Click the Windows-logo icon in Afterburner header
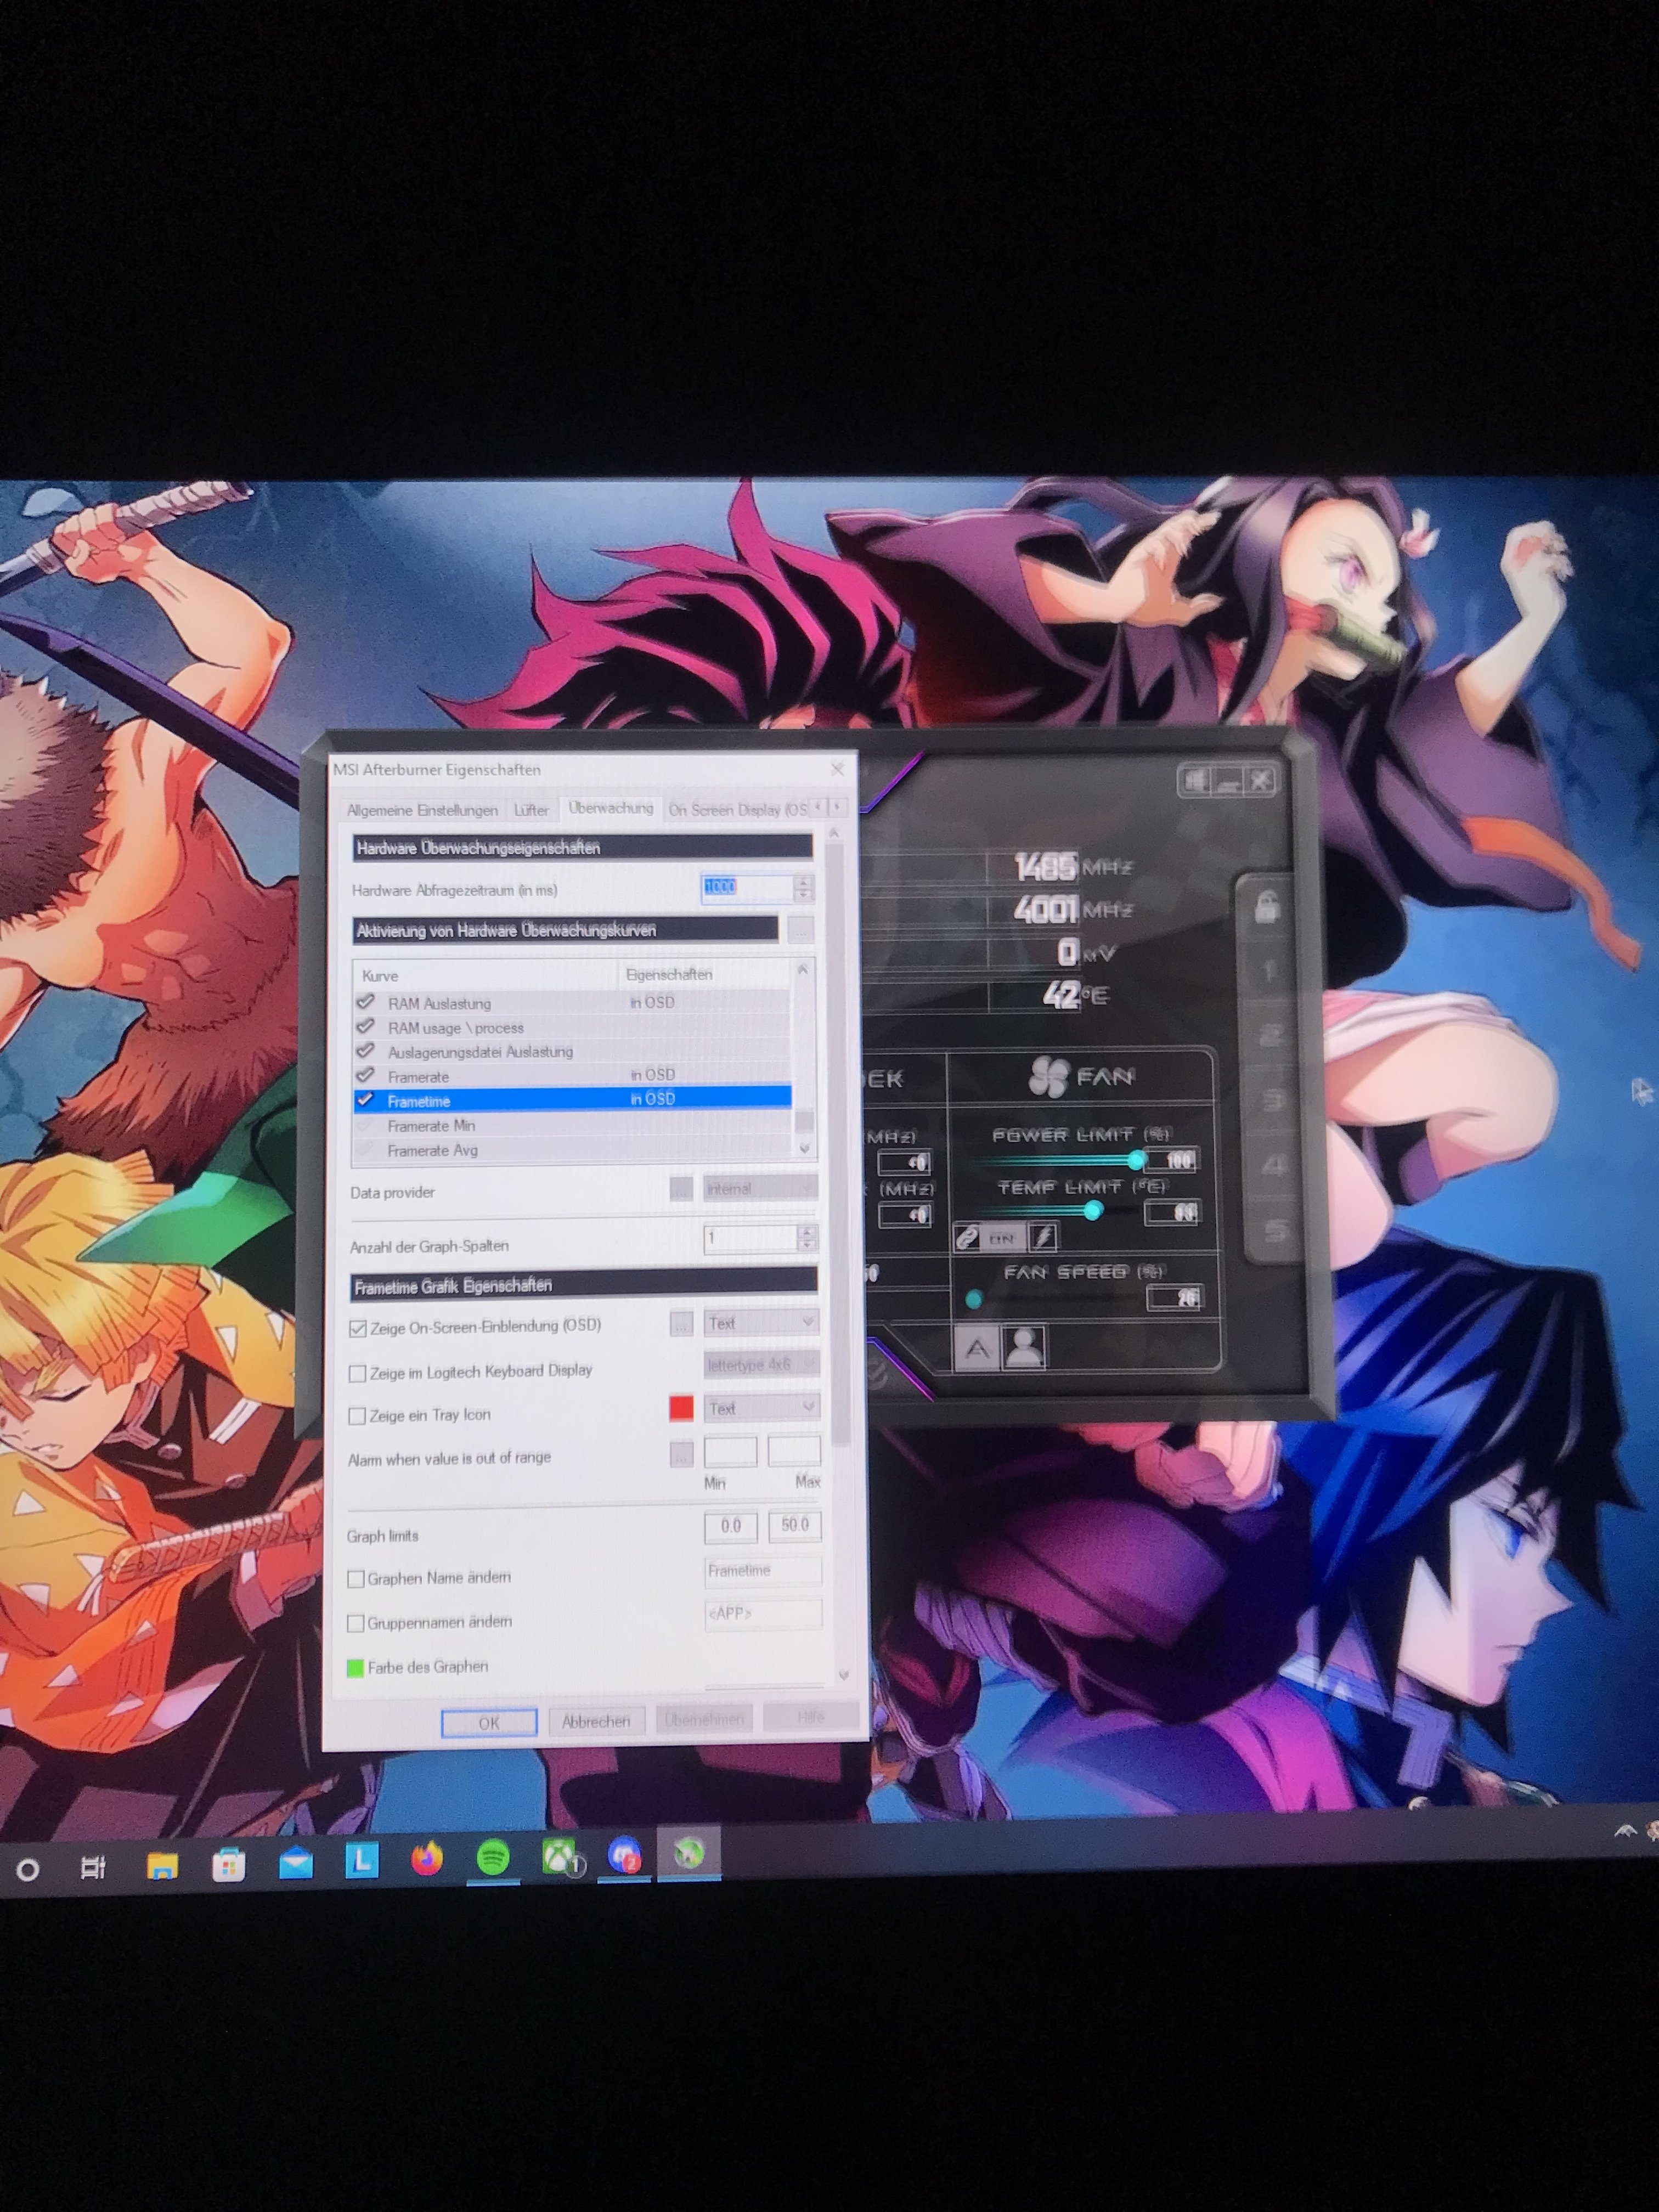 pyautogui.click(x=1195, y=781)
